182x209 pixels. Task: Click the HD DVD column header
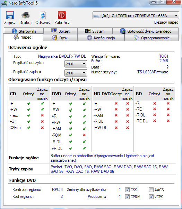click(102, 94)
